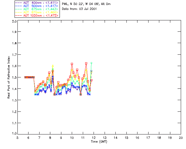Click the 1.5 y-axis tick label
This screenshot has height=149, width=186.
tap(14, 77)
